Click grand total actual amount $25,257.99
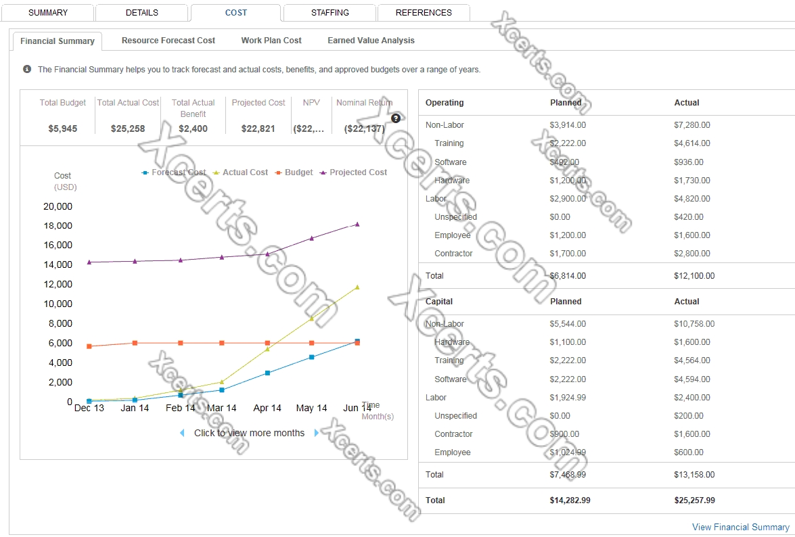The height and width of the screenshot is (537, 795). pyautogui.click(x=695, y=500)
